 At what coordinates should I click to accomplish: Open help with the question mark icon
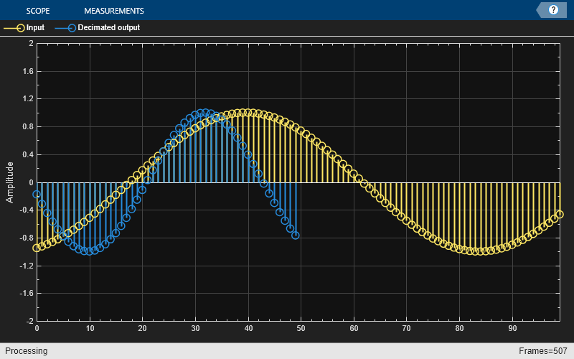[x=553, y=10]
